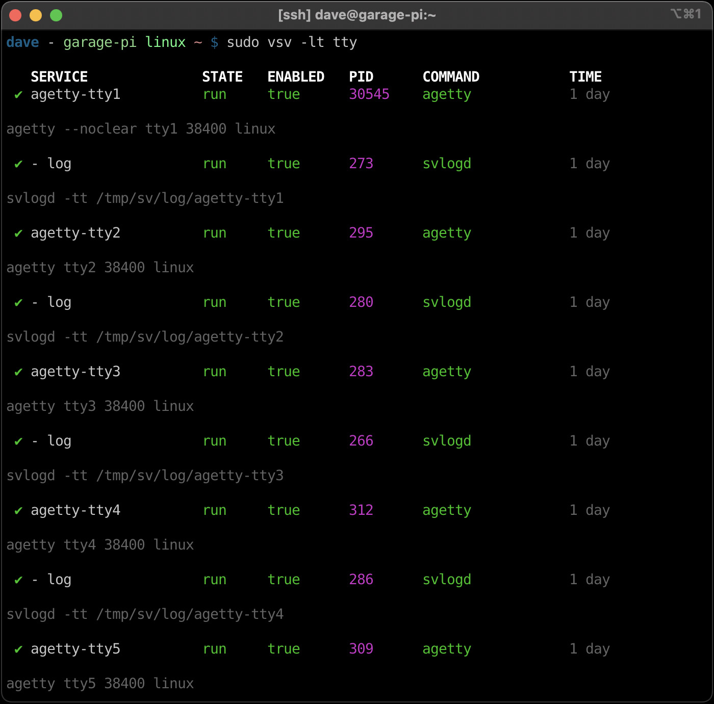This screenshot has width=714, height=704.
Task: Click the PID column header
Action: pyautogui.click(x=361, y=77)
